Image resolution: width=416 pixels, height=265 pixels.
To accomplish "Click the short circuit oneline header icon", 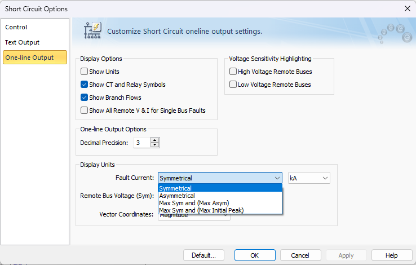I will tap(91, 30).
